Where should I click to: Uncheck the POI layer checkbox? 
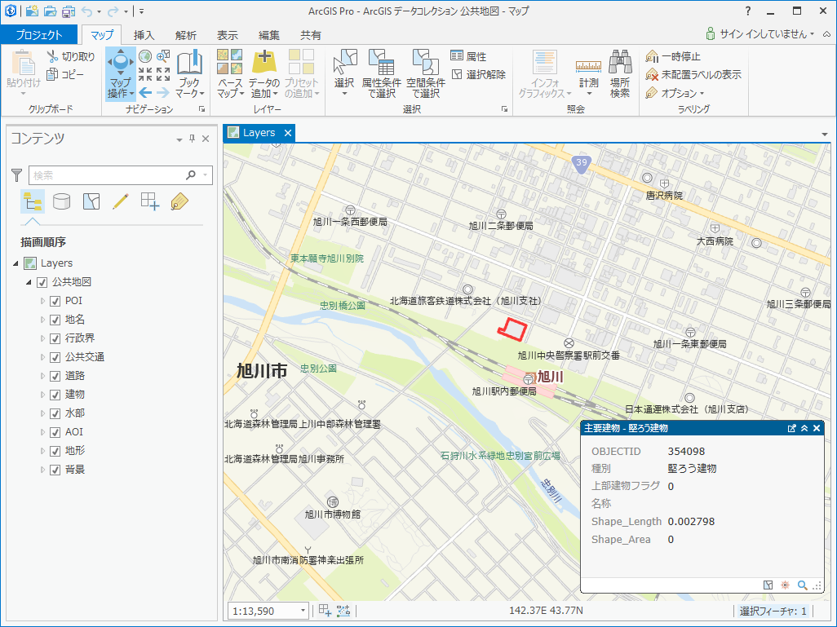pyautogui.click(x=55, y=301)
